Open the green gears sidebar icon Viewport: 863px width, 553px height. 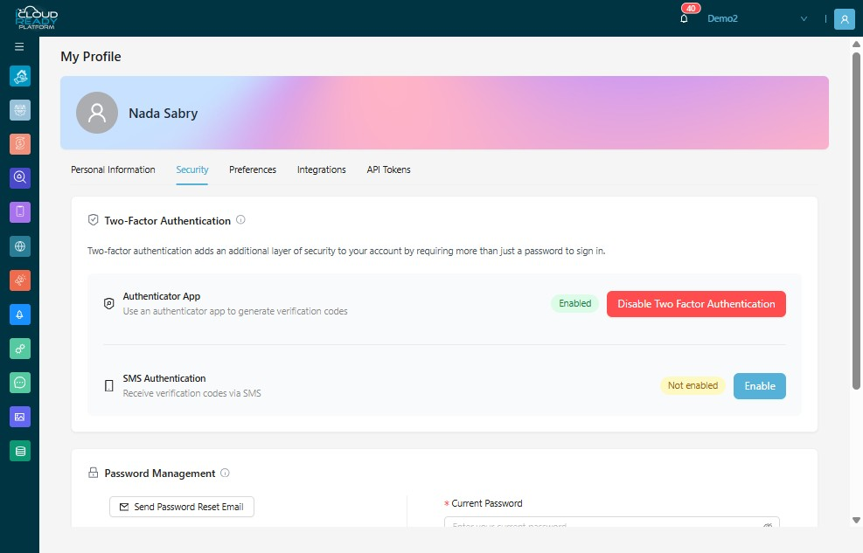20,349
